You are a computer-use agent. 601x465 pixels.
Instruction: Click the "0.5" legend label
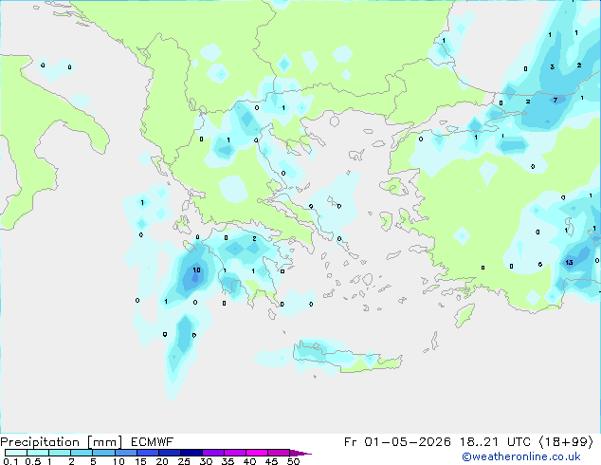pyautogui.click(x=33, y=461)
